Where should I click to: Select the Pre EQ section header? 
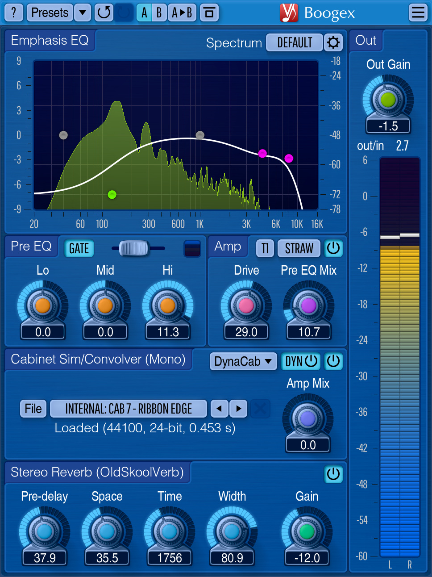[31, 246]
